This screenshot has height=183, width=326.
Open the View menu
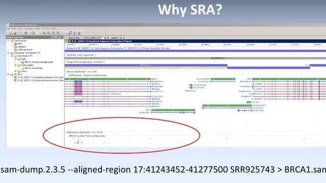(20, 28)
